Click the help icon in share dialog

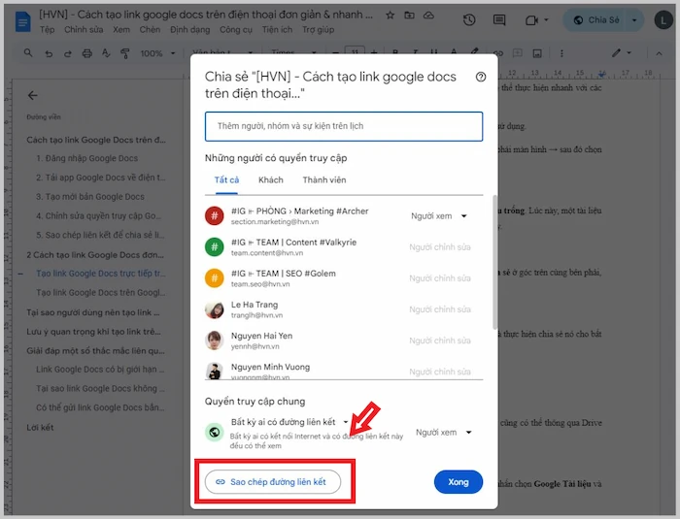481,78
